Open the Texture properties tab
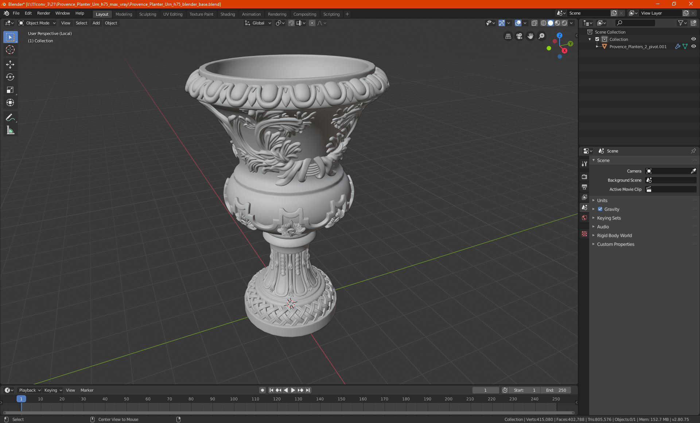 tap(584, 234)
